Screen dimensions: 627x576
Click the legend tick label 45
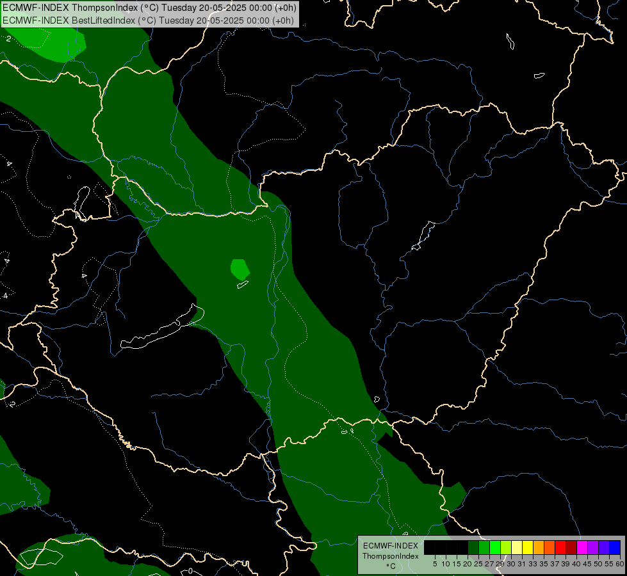pyautogui.click(x=587, y=564)
